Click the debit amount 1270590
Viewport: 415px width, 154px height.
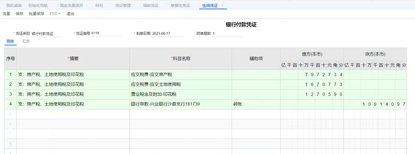[312, 94]
